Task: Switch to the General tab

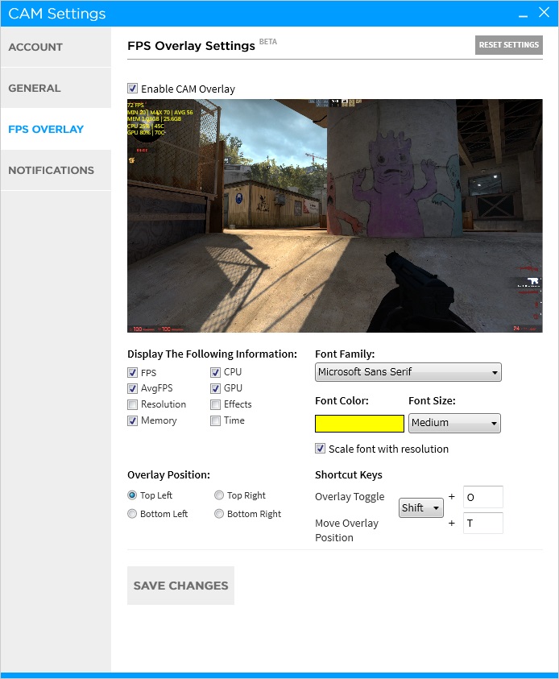Action: [56, 89]
